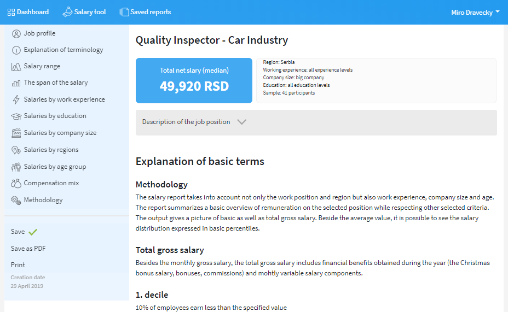Open Miro Dravecky user dropdown

475,12
